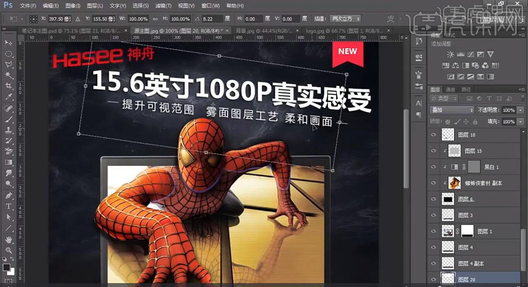The width and height of the screenshot is (528, 287).
Task: Switch to the 通道 panel tab
Action: (x=451, y=89)
